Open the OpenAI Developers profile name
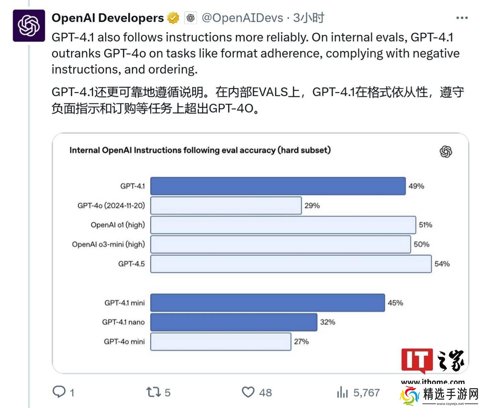The height and width of the screenshot is (408, 482). coord(107,18)
